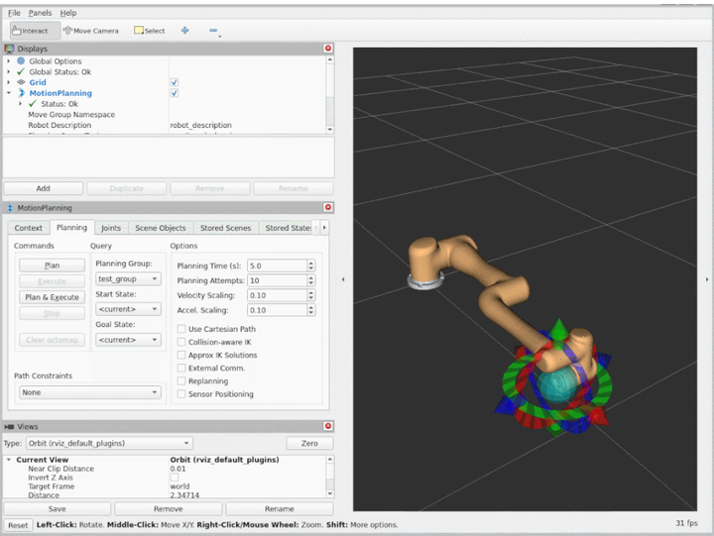This screenshot has width=714, height=536.
Task: Collapse the Current View tree
Action: click(8, 460)
